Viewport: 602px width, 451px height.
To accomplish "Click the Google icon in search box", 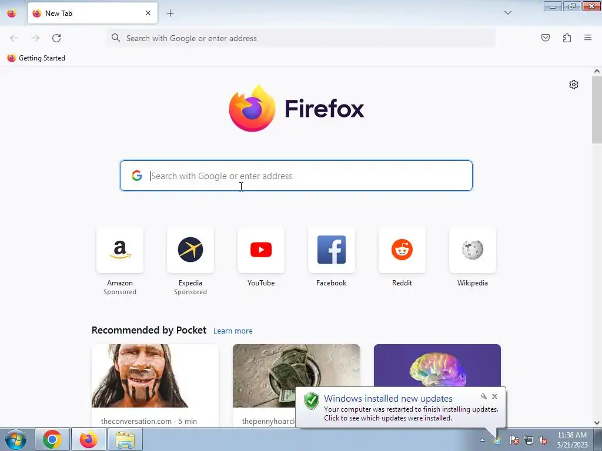I will tap(136, 176).
